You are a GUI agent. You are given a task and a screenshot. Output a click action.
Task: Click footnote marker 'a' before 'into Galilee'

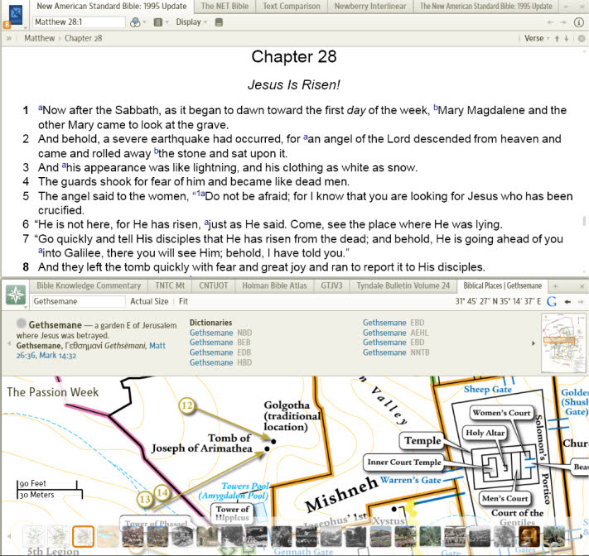coord(41,251)
